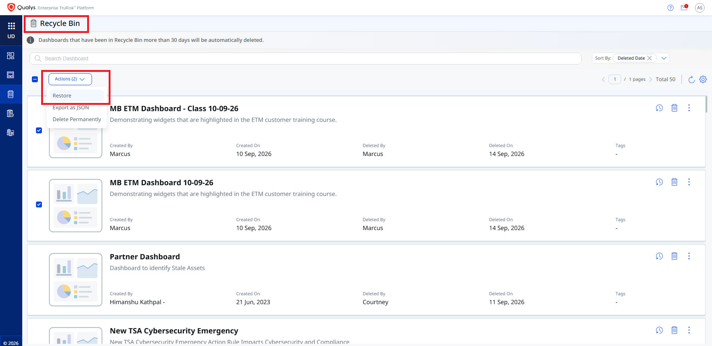712x346 pixels.
Task: Expand the Sort By dropdown arrow
Action: click(664, 58)
